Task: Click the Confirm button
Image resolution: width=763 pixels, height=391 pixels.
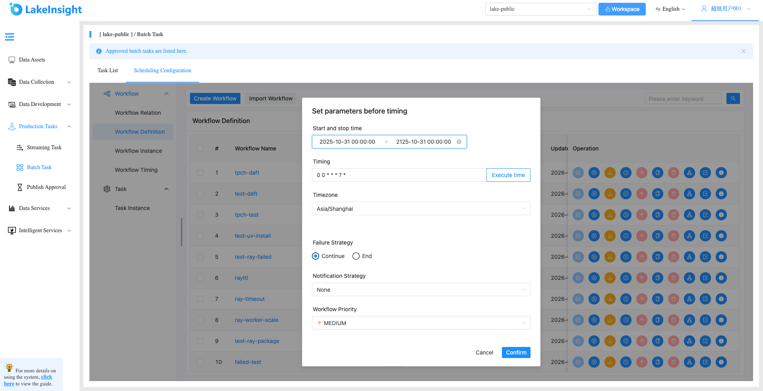Action: point(516,352)
